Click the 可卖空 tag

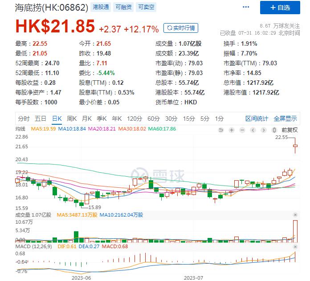(x=146, y=7)
